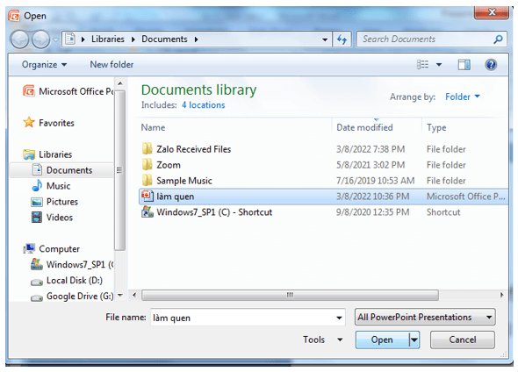Open the All PowerPoint Presentations file type dropdown
Viewport: 518px width, 372px height.
tap(425, 318)
